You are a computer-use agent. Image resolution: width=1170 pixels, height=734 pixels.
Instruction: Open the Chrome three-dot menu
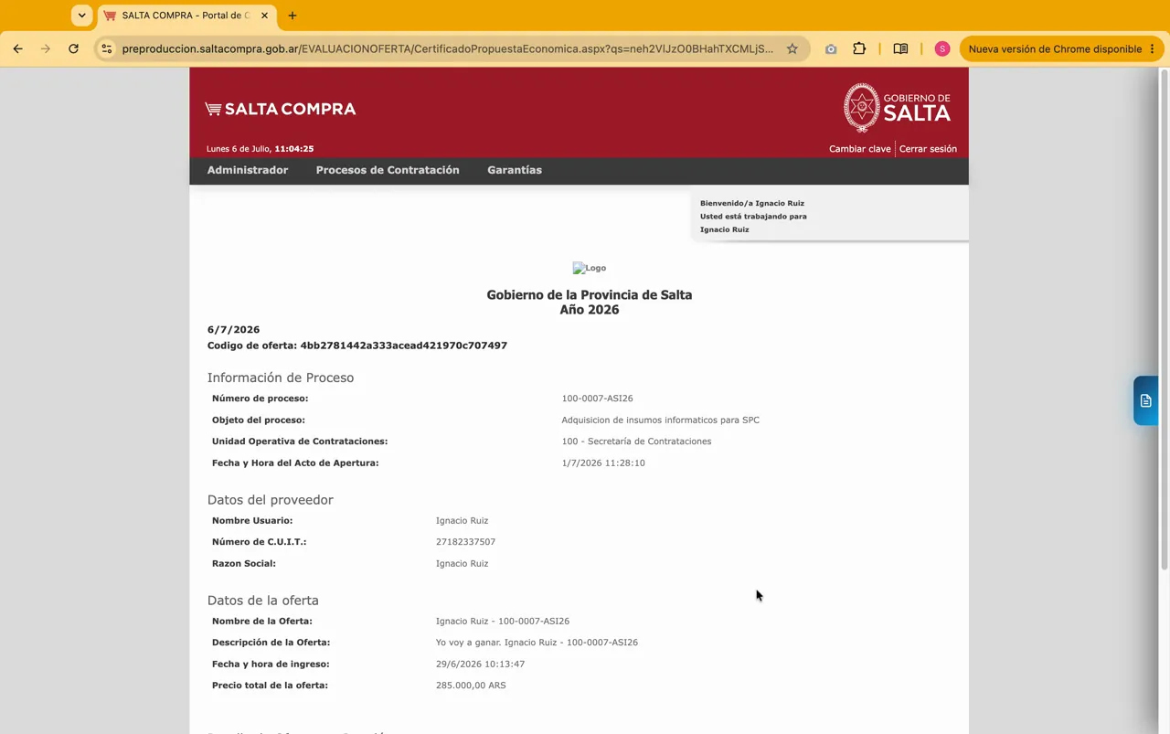point(1153,48)
